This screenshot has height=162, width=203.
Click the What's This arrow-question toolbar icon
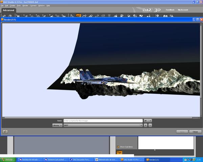coord(4,16)
